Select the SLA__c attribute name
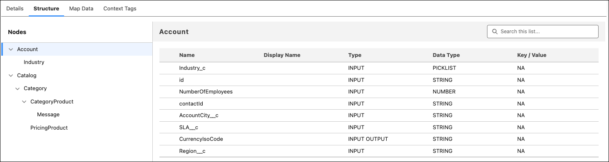The width and height of the screenshot is (609, 162). (189, 128)
